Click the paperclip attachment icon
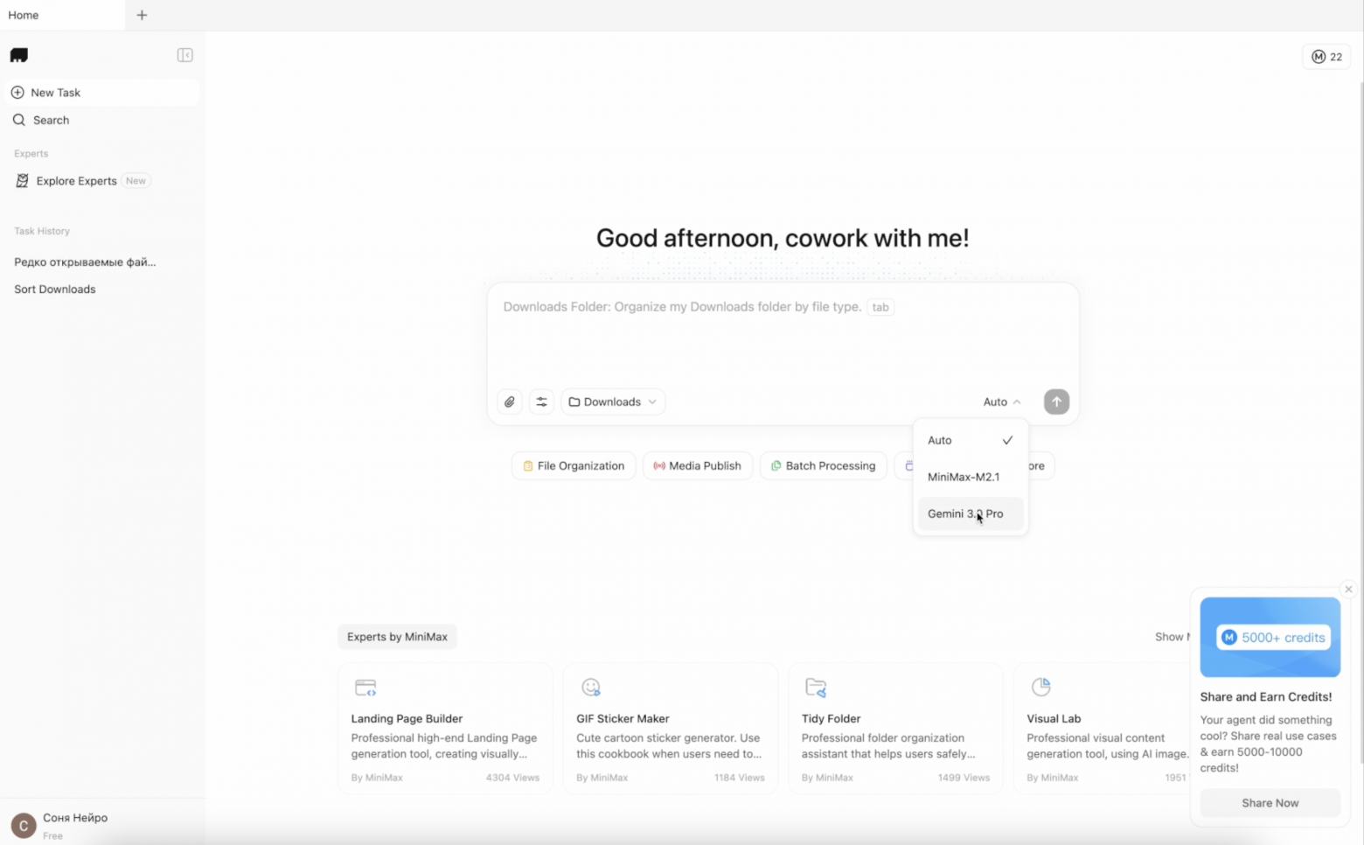This screenshot has width=1364, height=845. click(x=509, y=402)
